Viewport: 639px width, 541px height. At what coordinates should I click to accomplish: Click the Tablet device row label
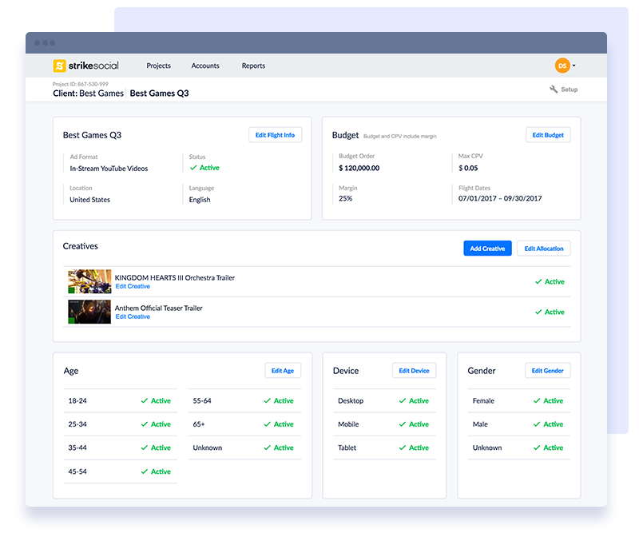347,448
